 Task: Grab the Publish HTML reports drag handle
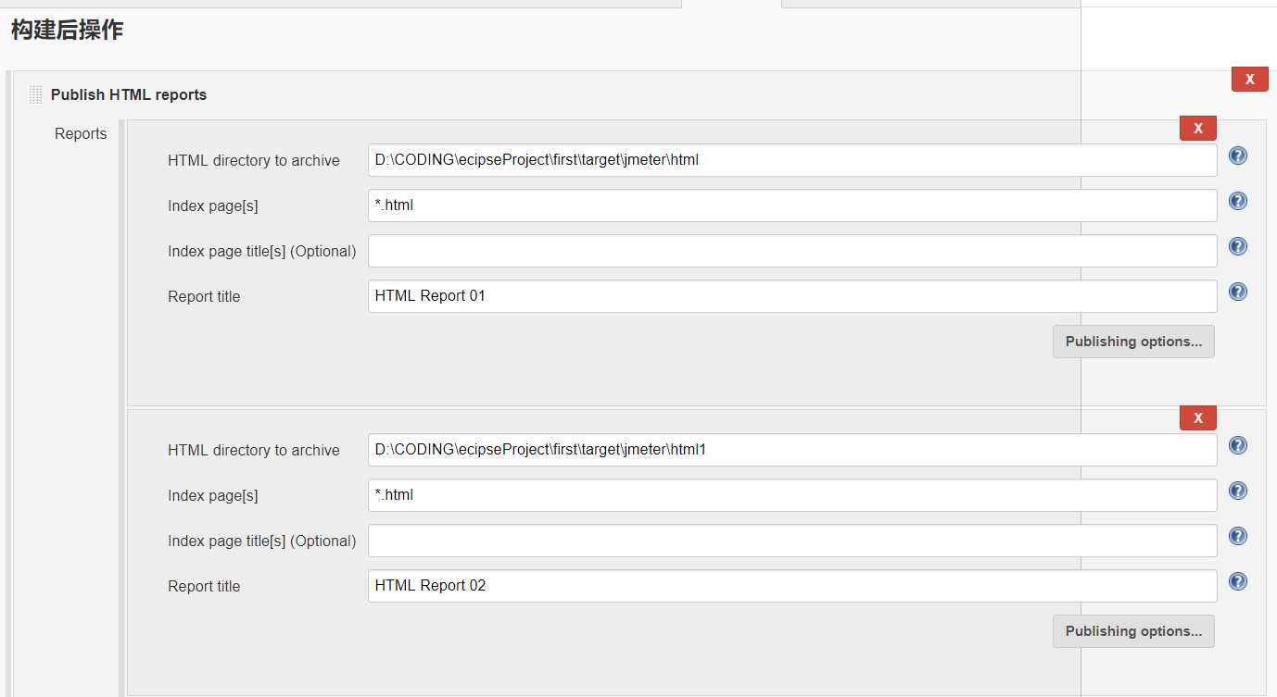tap(35, 94)
